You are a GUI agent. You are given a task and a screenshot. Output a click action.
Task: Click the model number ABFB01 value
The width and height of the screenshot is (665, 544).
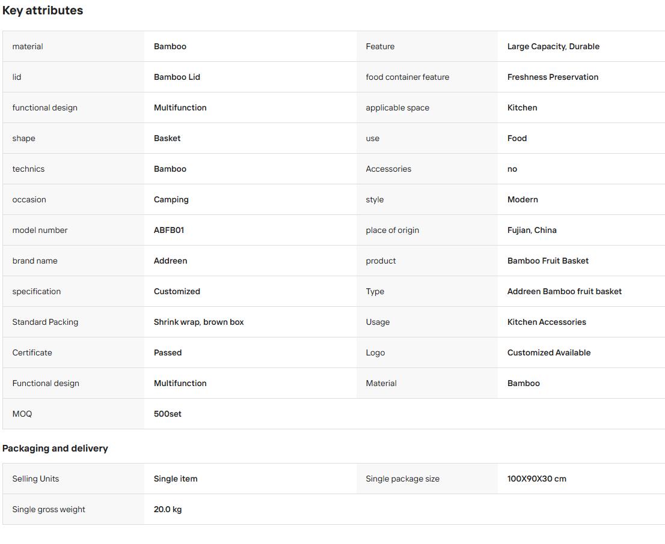pos(169,230)
